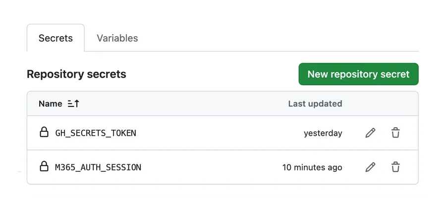Click the '10 minutes ago' timestamp
The width and height of the screenshot is (446, 209).
point(312,167)
